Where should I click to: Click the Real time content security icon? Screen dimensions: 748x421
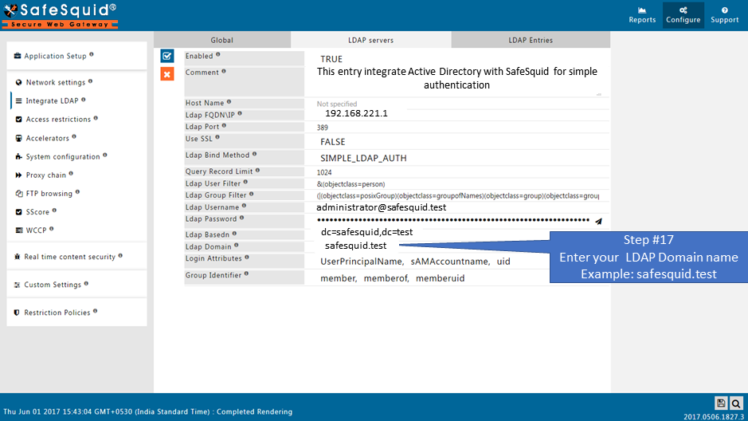(18, 257)
